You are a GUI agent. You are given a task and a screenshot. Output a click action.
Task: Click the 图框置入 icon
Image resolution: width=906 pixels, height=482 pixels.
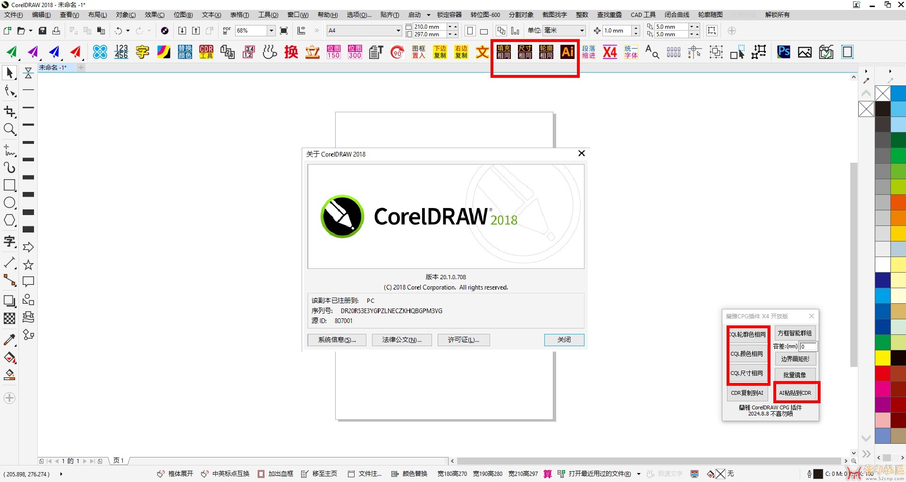tap(419, 52)
